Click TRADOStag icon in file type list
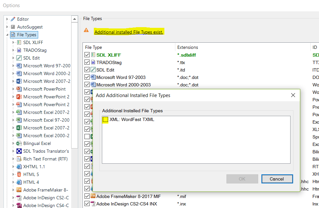319x208 pixels. tap(93, 62)
